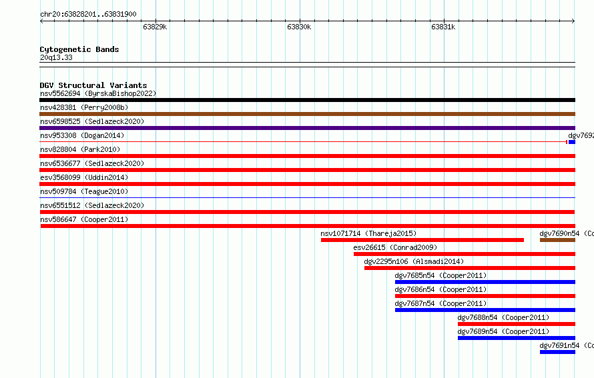
Task: Open the nsv428381 (Perry2008b) label
Action: click(84, 107)
